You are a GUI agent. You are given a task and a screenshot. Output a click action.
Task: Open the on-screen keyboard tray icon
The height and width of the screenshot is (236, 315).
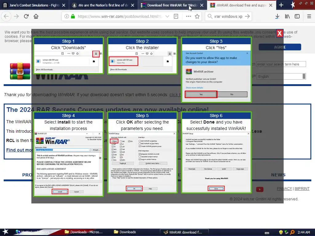267,233
